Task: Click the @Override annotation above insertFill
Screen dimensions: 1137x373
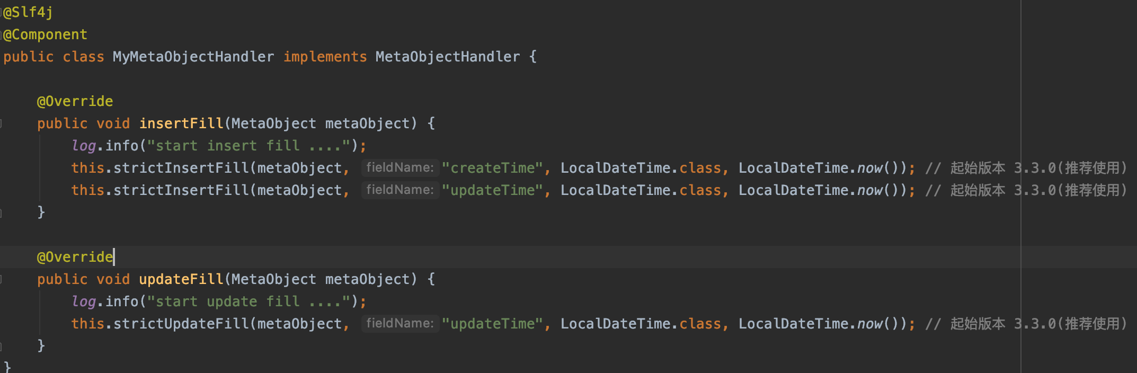Action: pos(75,101)
